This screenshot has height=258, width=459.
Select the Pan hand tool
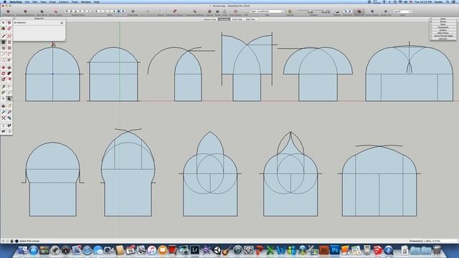(9, 106)
